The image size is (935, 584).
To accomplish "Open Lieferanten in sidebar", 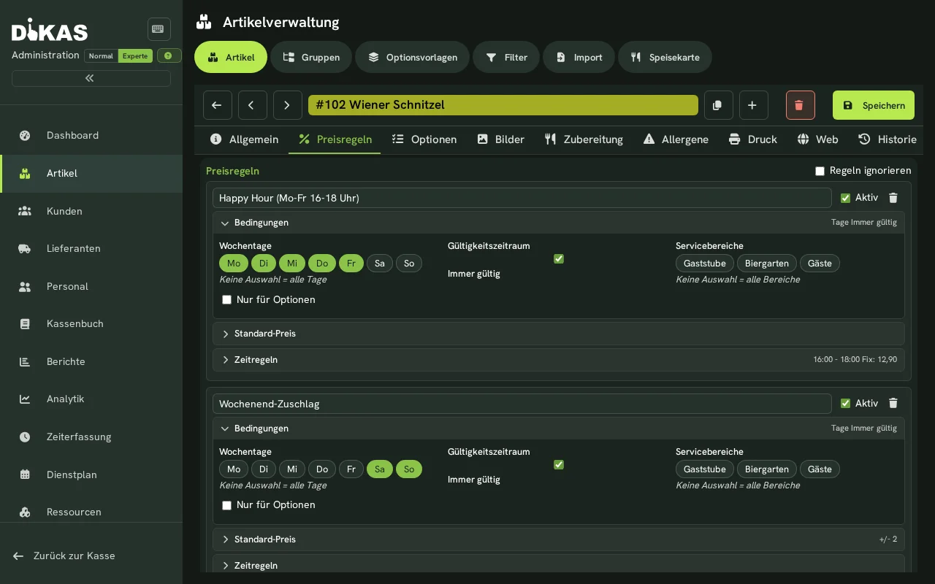I will coord(91,248).
